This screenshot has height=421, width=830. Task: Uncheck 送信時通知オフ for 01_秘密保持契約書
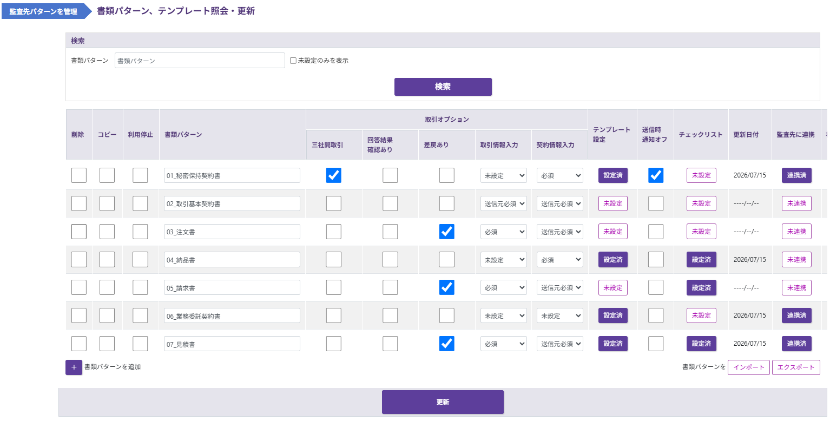(x=656, y=175)
